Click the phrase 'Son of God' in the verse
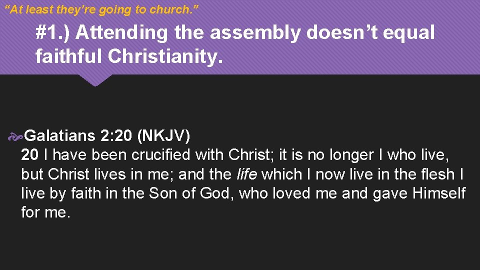 [x=189, y=193]
